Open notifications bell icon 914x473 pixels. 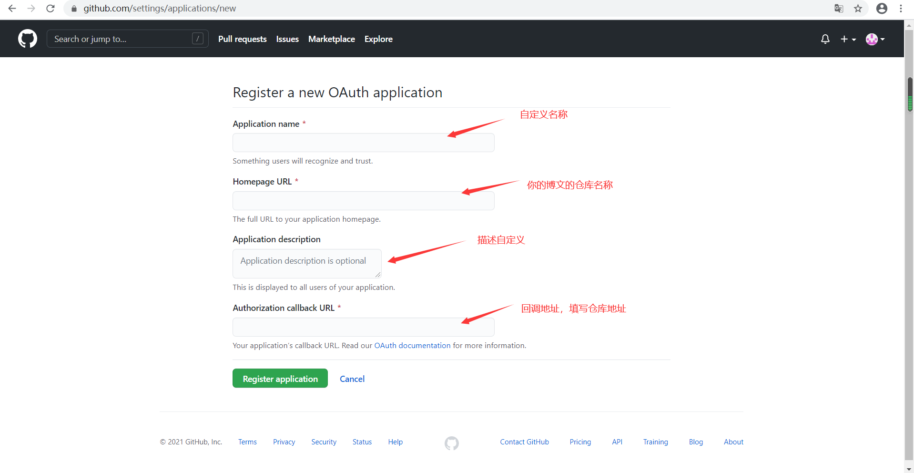(825, 39)
